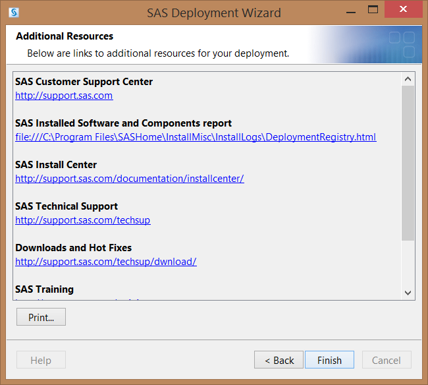
Task: Open the support.sas.com/techsup link
Action: click(83, 220)
